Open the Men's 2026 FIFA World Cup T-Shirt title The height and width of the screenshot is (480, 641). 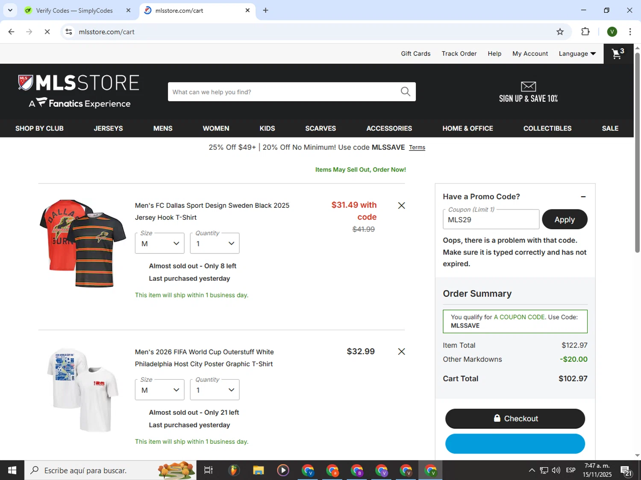204,358
